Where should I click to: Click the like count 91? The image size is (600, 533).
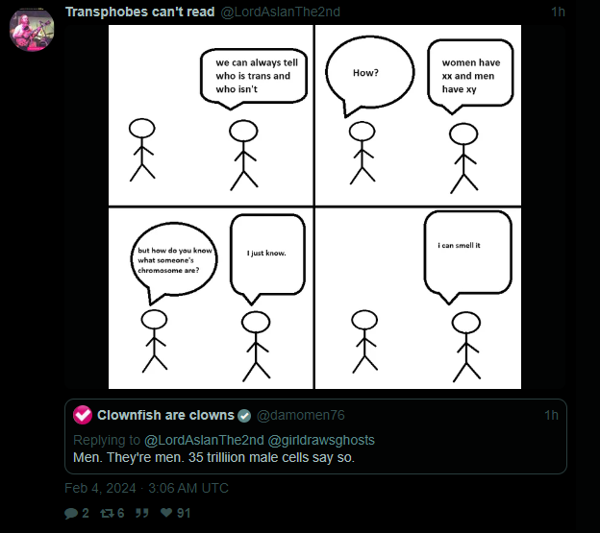coord(184,513)
